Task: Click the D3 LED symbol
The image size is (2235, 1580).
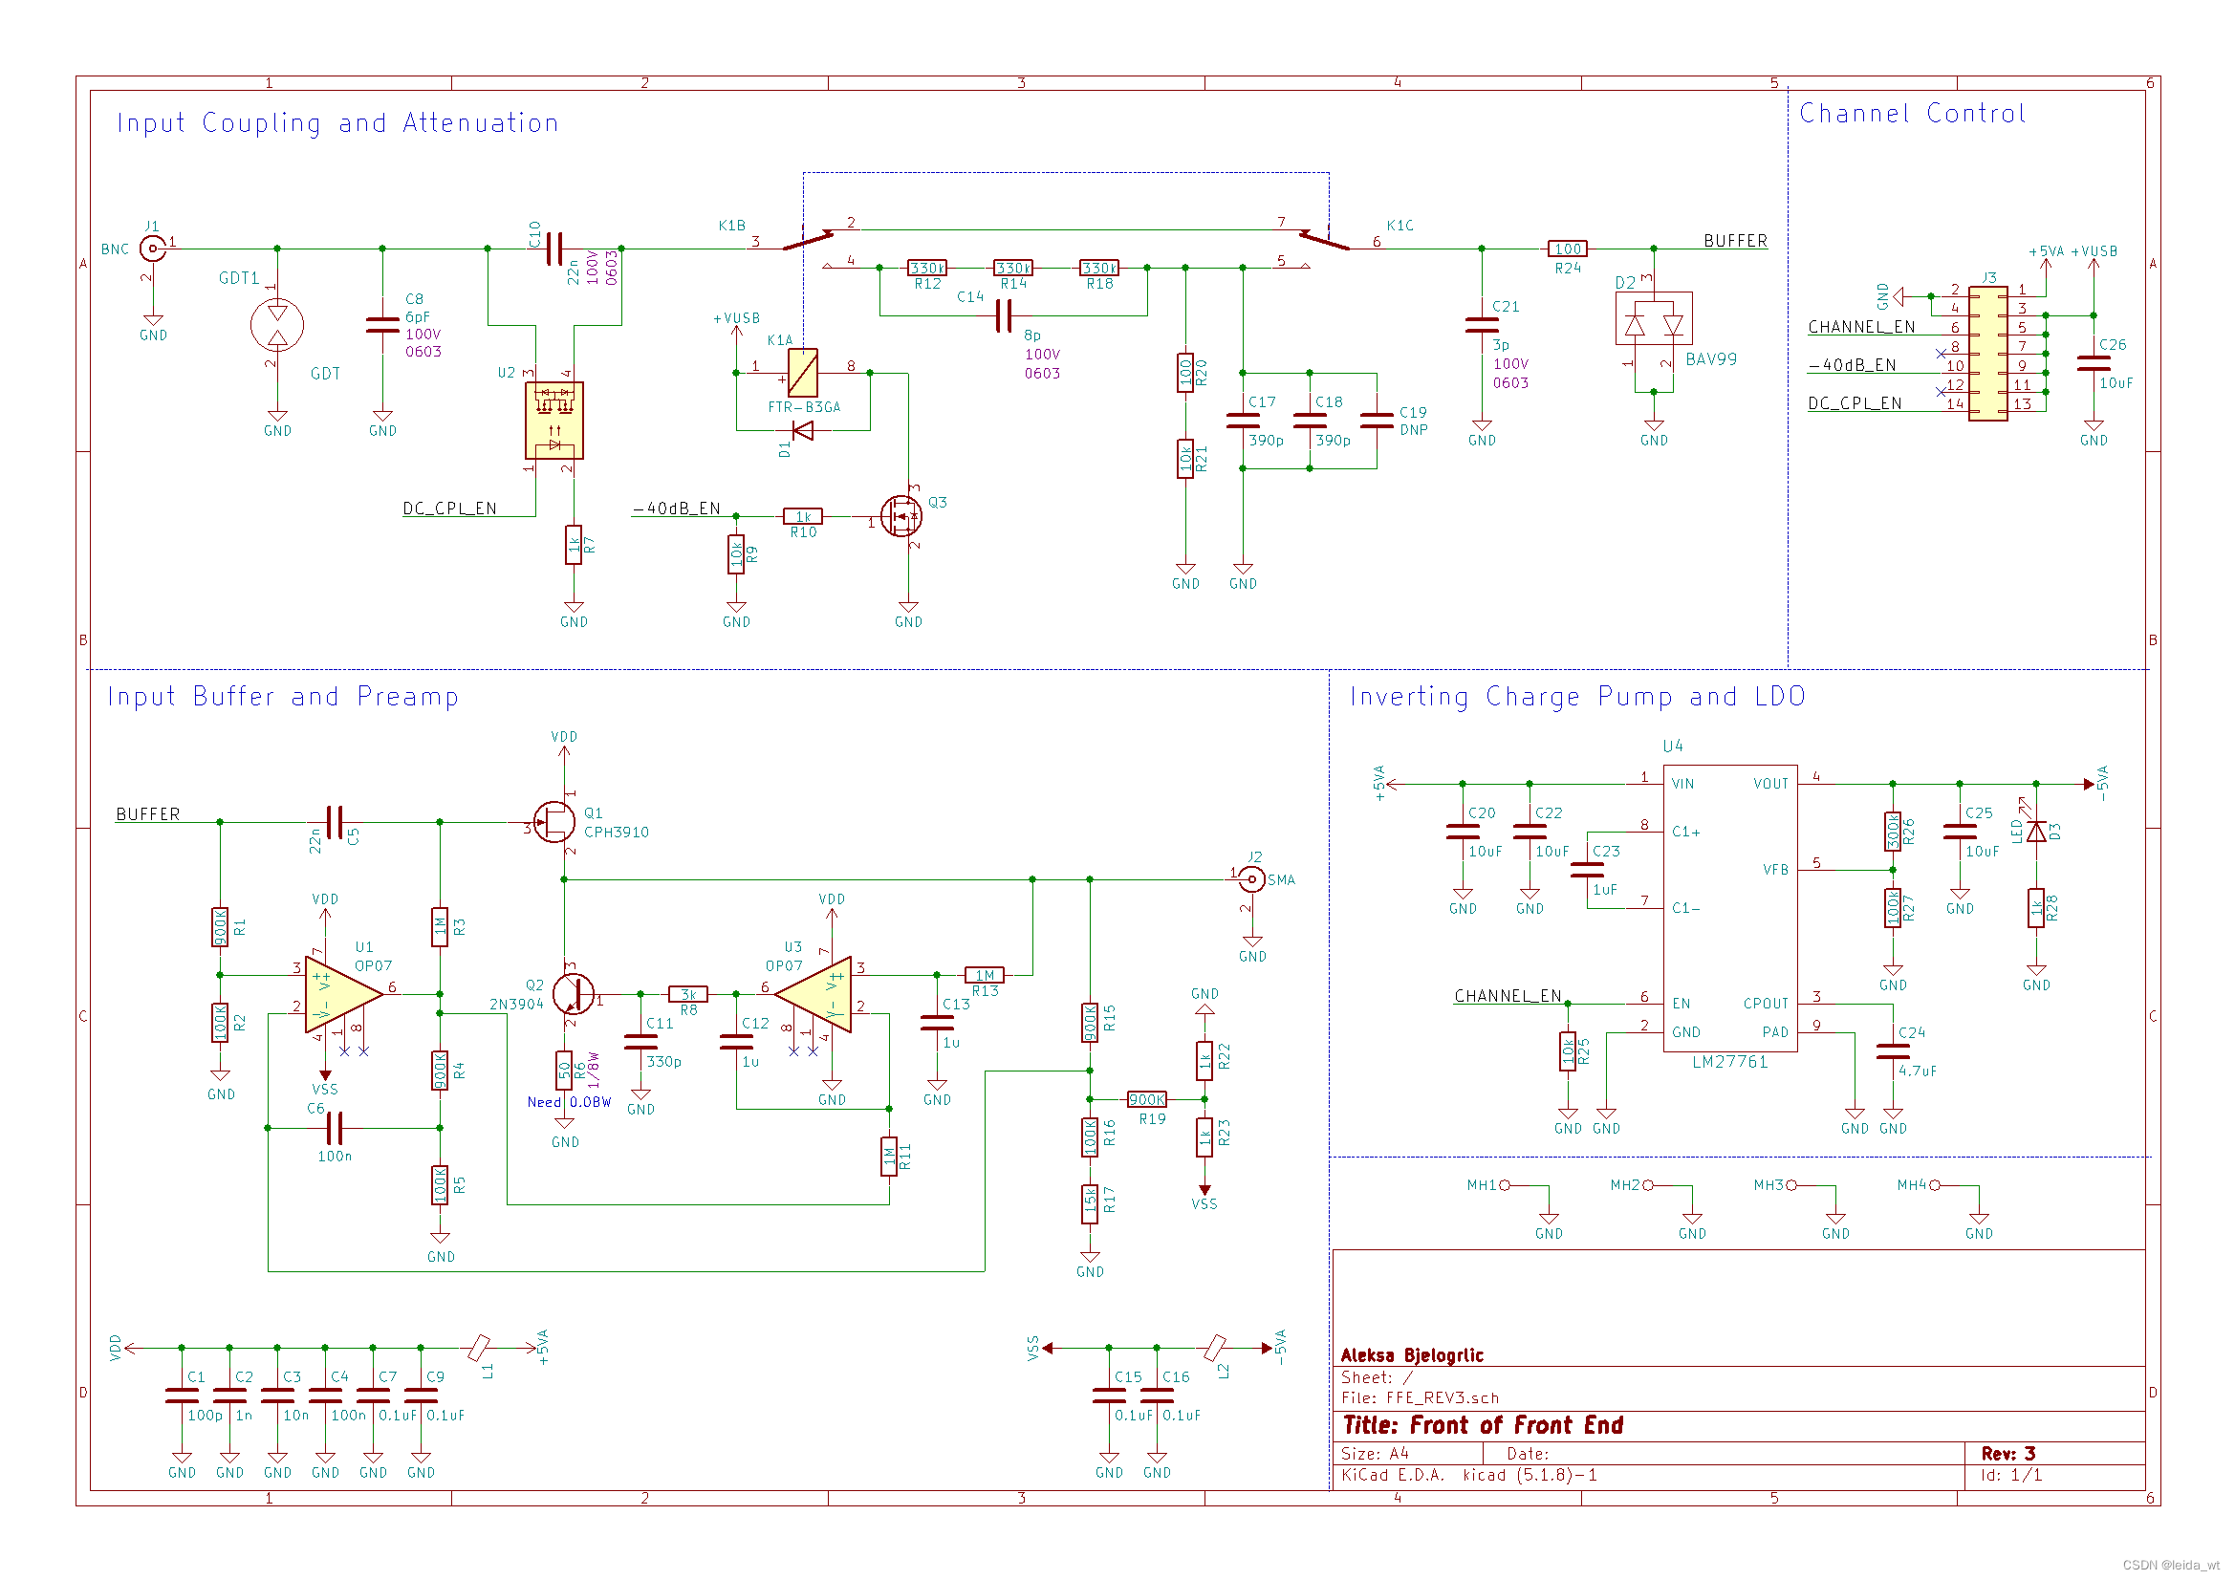Action: [x=2035, y=833]
